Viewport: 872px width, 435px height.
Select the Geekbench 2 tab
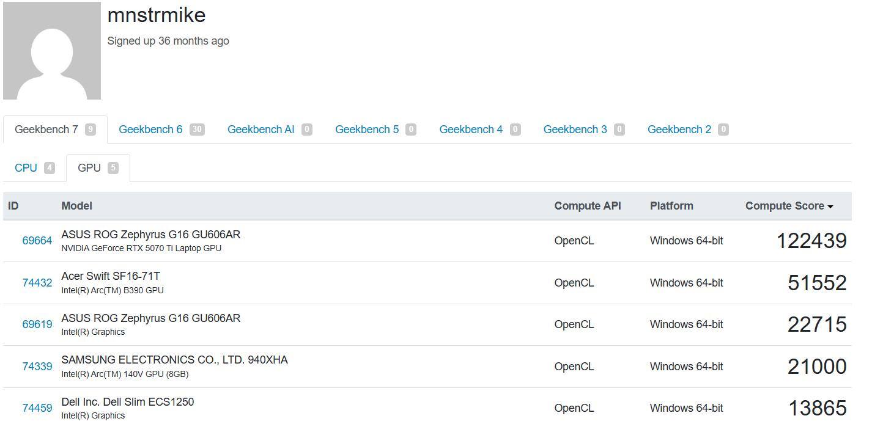tap(688, 130)
